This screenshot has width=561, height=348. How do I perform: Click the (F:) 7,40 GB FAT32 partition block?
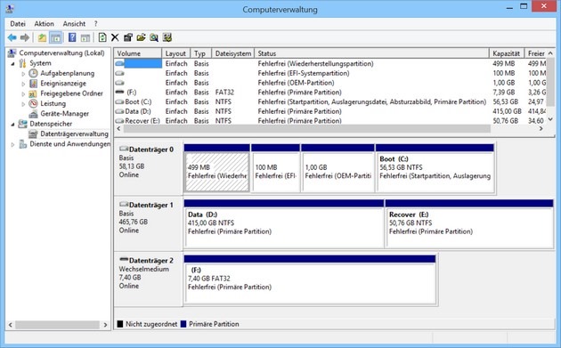(310, 279)
